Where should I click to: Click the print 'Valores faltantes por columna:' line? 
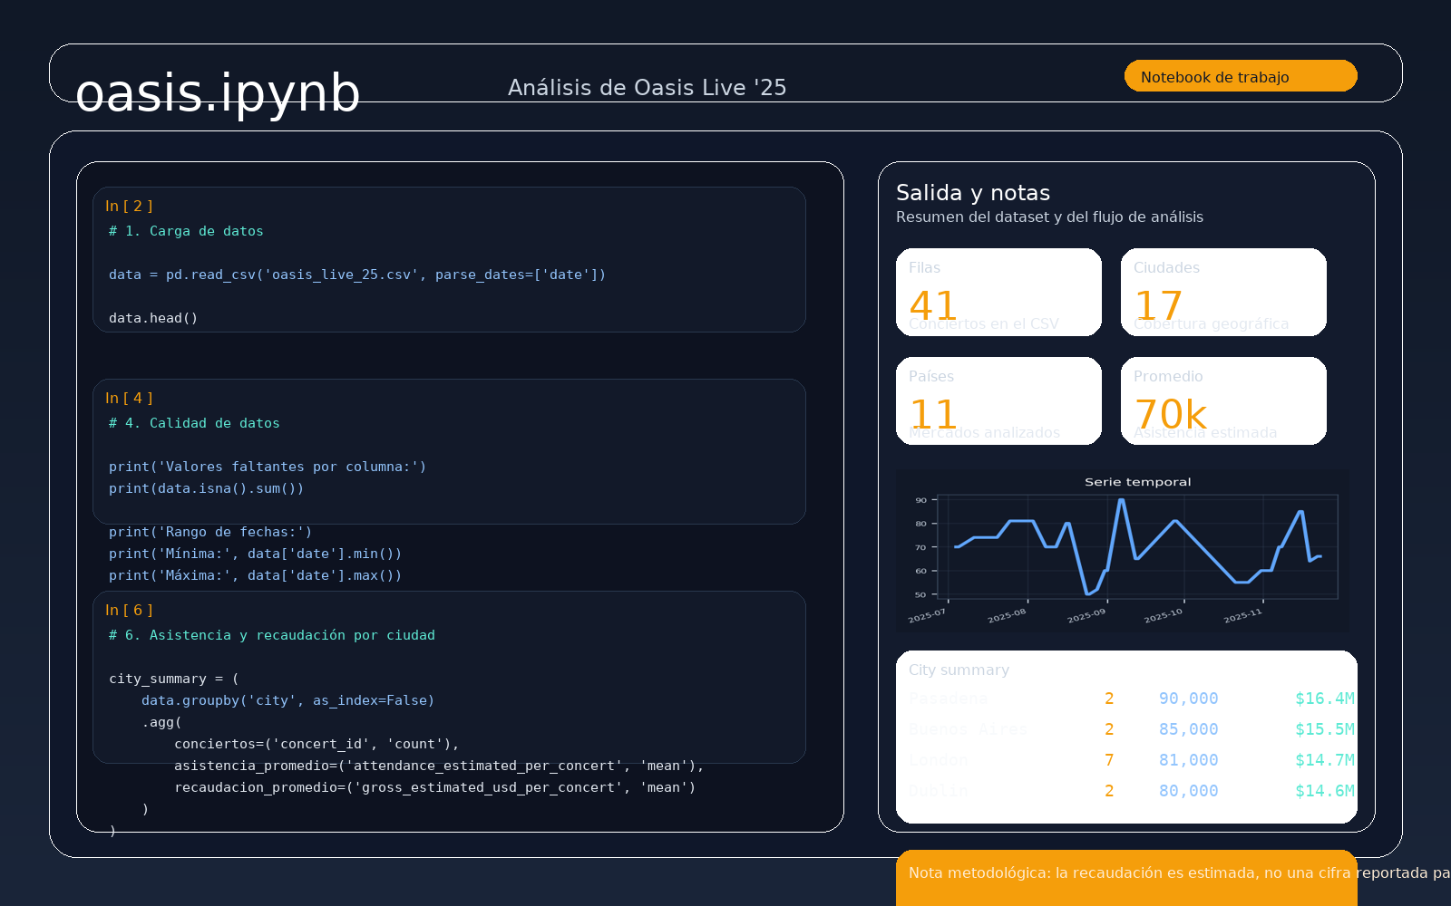[268, 467]
